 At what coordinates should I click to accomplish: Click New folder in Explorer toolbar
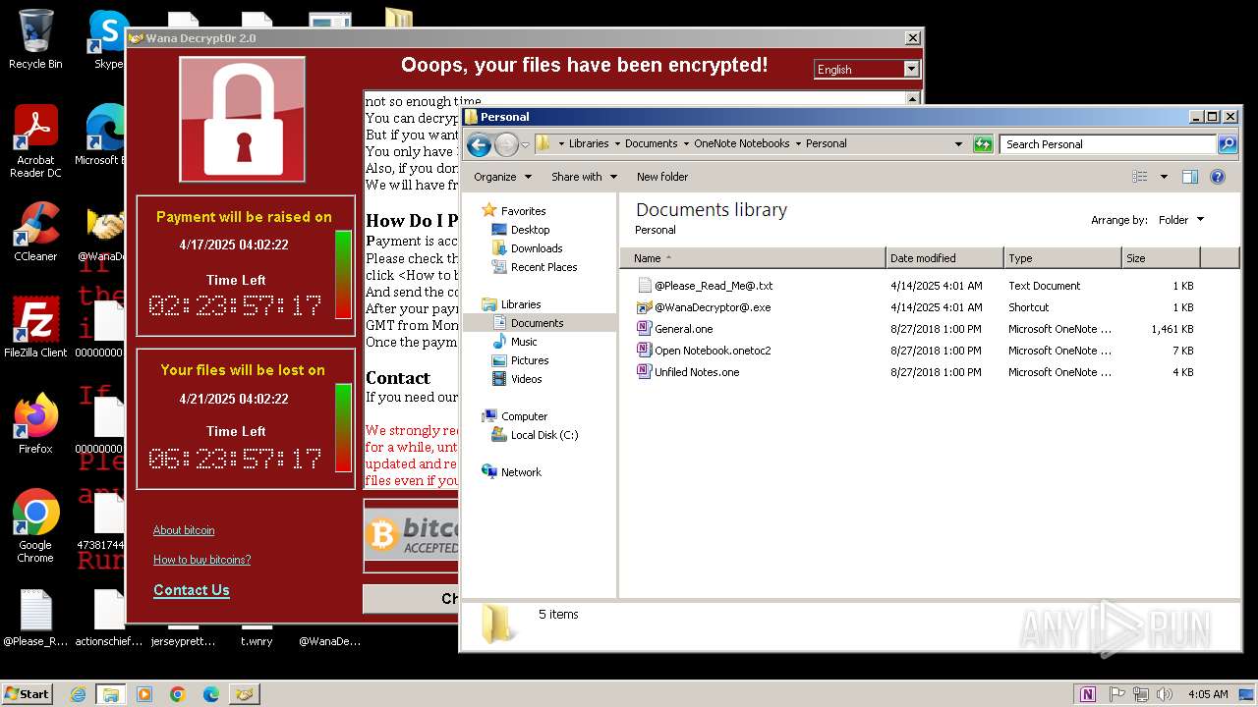click(662, 177)
